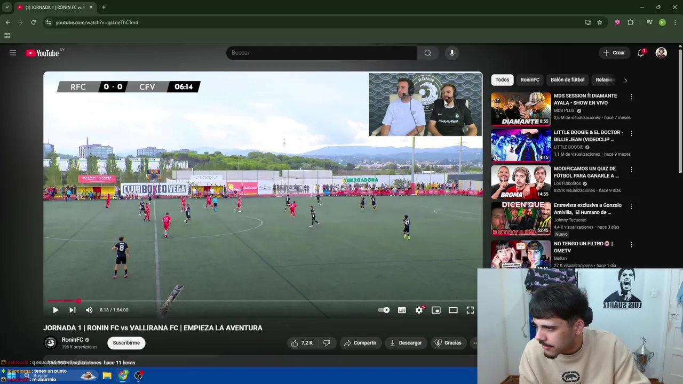
Task: Skip to the next video
Action: pyautogui.click(x=72, y=310)
